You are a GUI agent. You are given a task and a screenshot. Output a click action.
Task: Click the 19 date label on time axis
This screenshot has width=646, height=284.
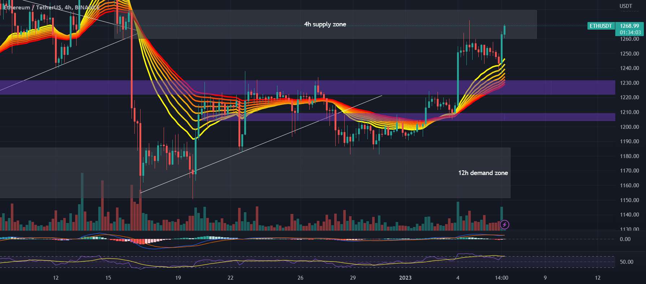pos(178,278)
